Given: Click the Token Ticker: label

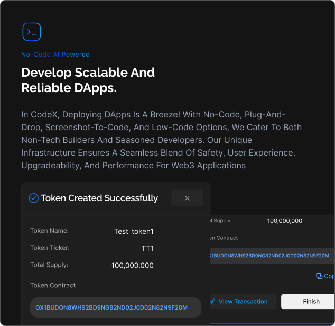Looking at the screenshot, I should click(x=50, y=248).
